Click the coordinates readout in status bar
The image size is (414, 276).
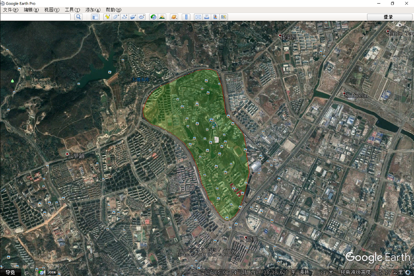250,272
